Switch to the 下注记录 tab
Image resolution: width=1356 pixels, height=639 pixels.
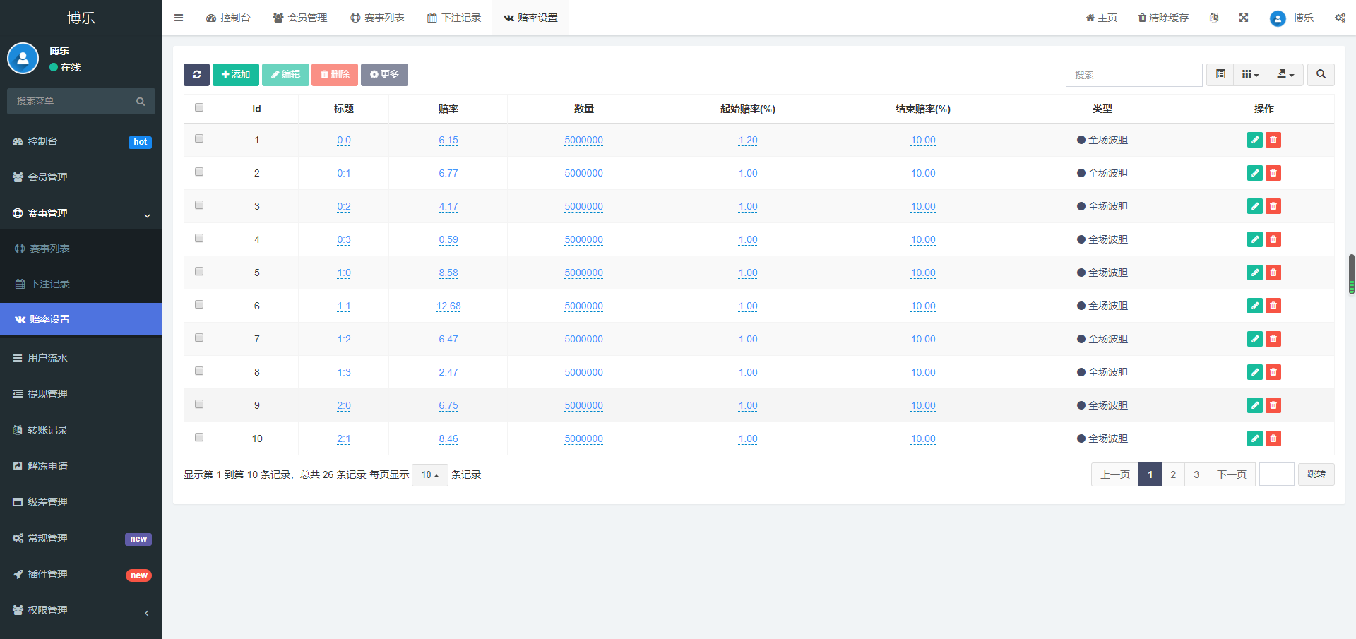click(454, 18)
